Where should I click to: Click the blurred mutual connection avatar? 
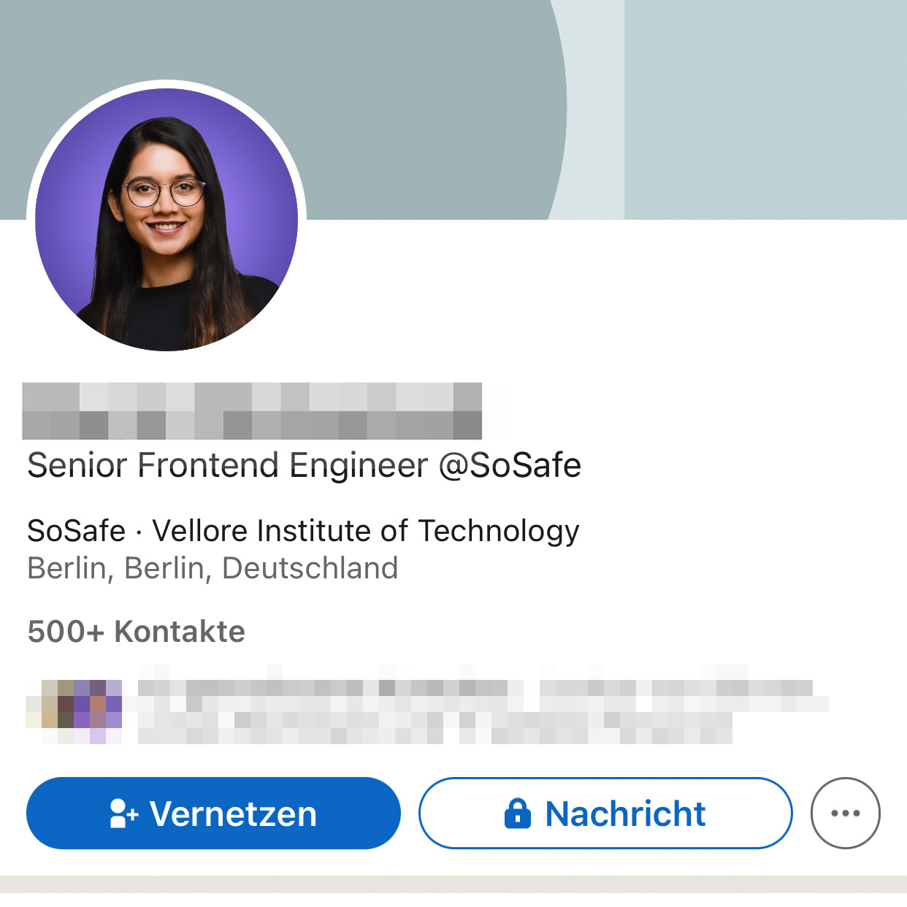coord(74,711)
